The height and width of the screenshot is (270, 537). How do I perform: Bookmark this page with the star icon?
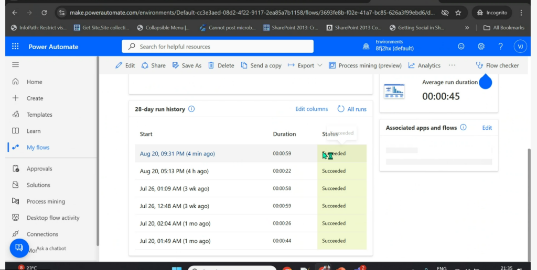click(458, 13)
